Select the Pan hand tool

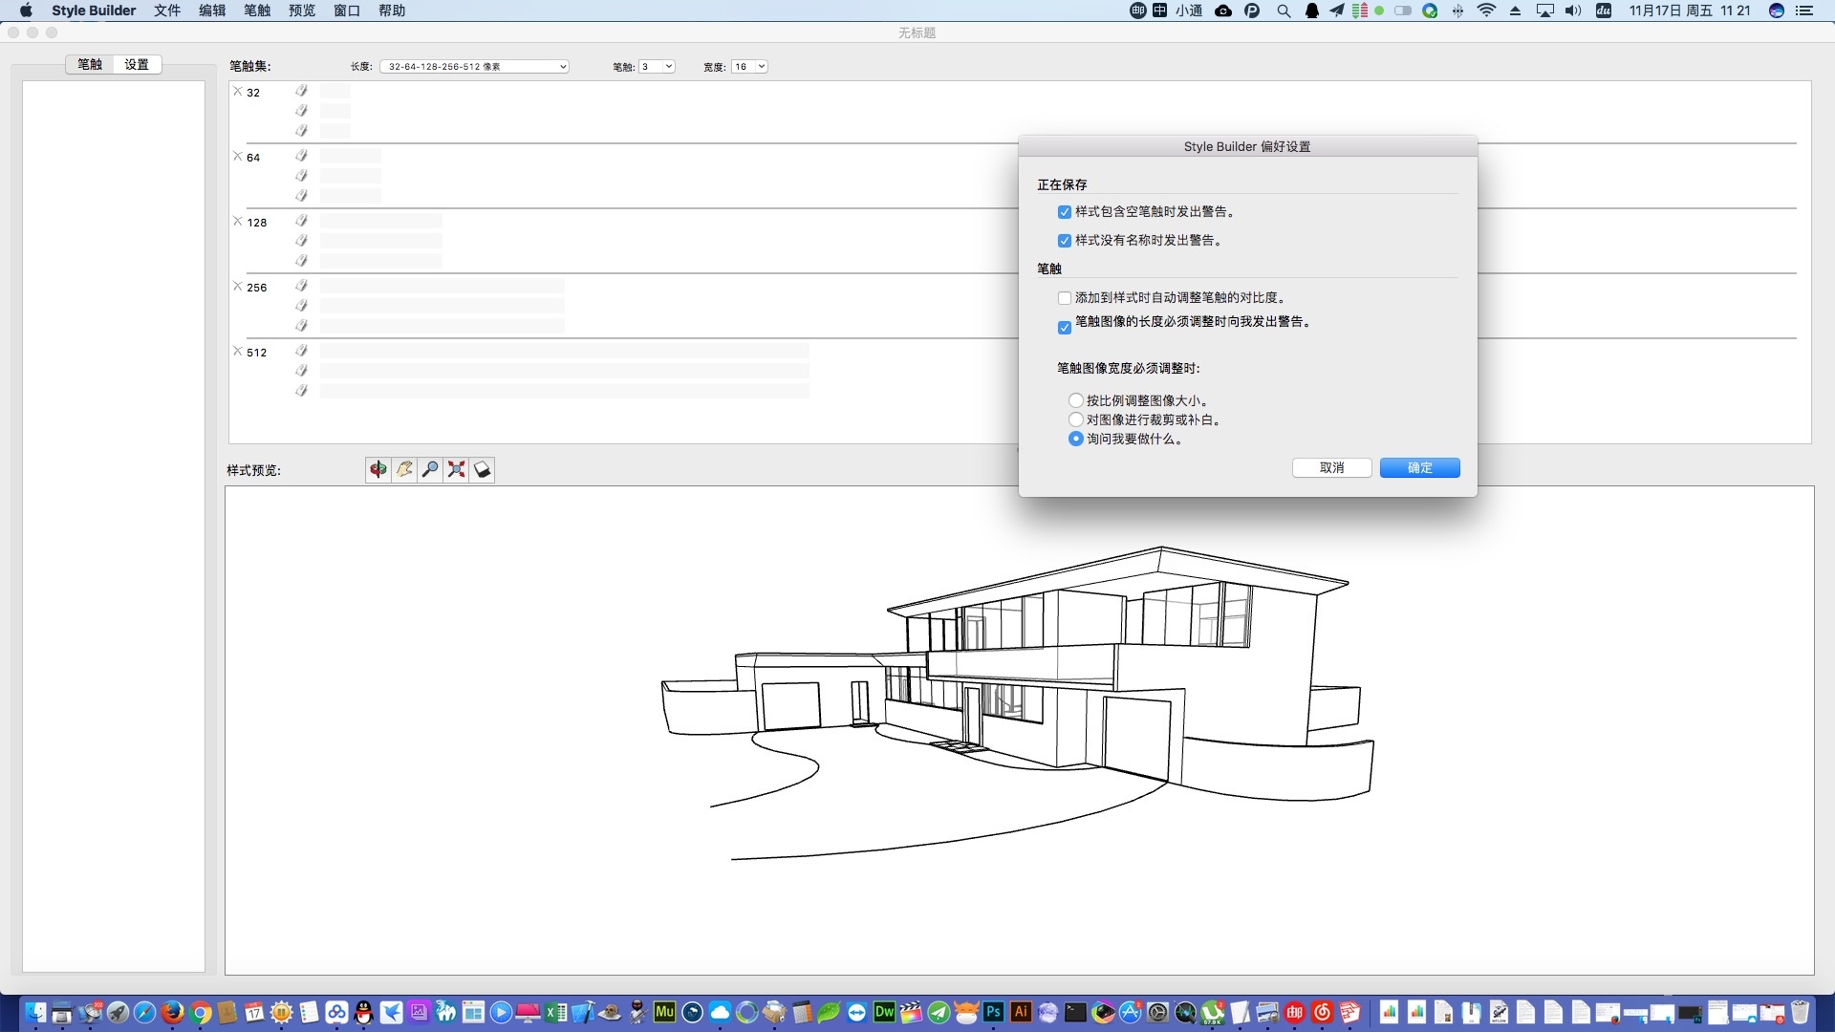tap(404, 469)
